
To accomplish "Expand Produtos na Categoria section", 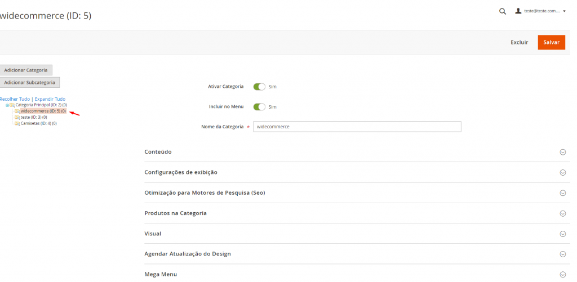I will pyautogui.click(x=357, y=213).
